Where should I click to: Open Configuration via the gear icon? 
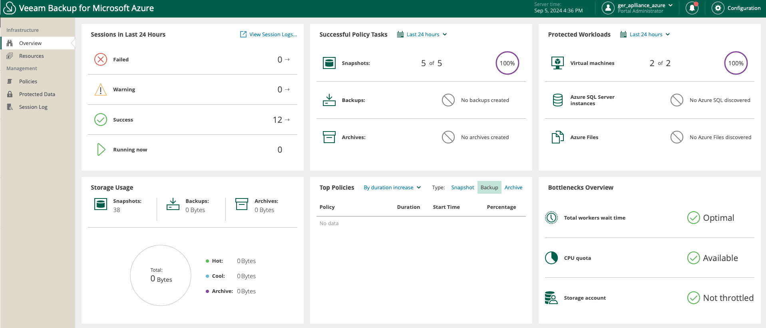718,8
